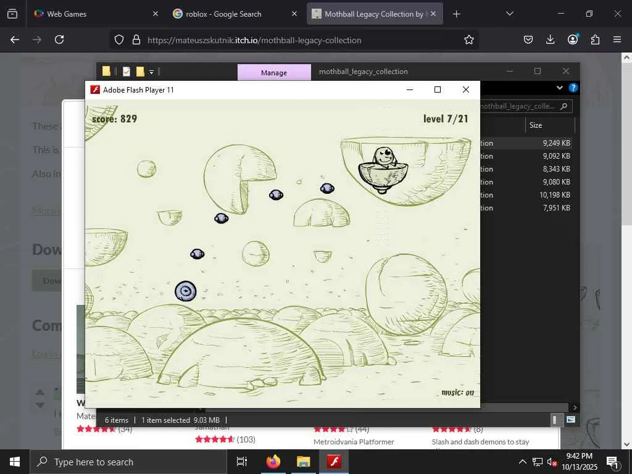
Task: Open the notification center icon
Action: 612,462
